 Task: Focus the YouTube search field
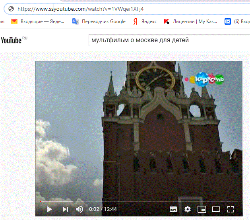point(169,40)
